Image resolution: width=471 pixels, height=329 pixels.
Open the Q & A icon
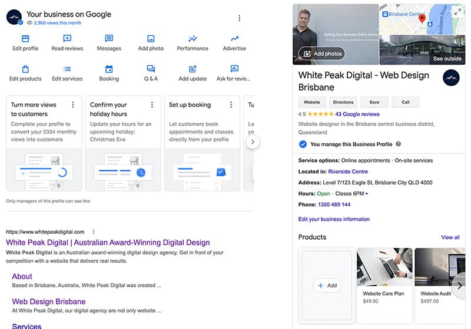[151, 69]
